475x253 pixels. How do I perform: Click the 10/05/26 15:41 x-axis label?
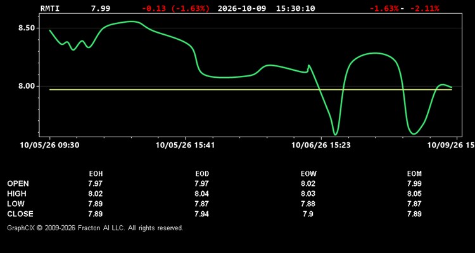pos(185,145)
